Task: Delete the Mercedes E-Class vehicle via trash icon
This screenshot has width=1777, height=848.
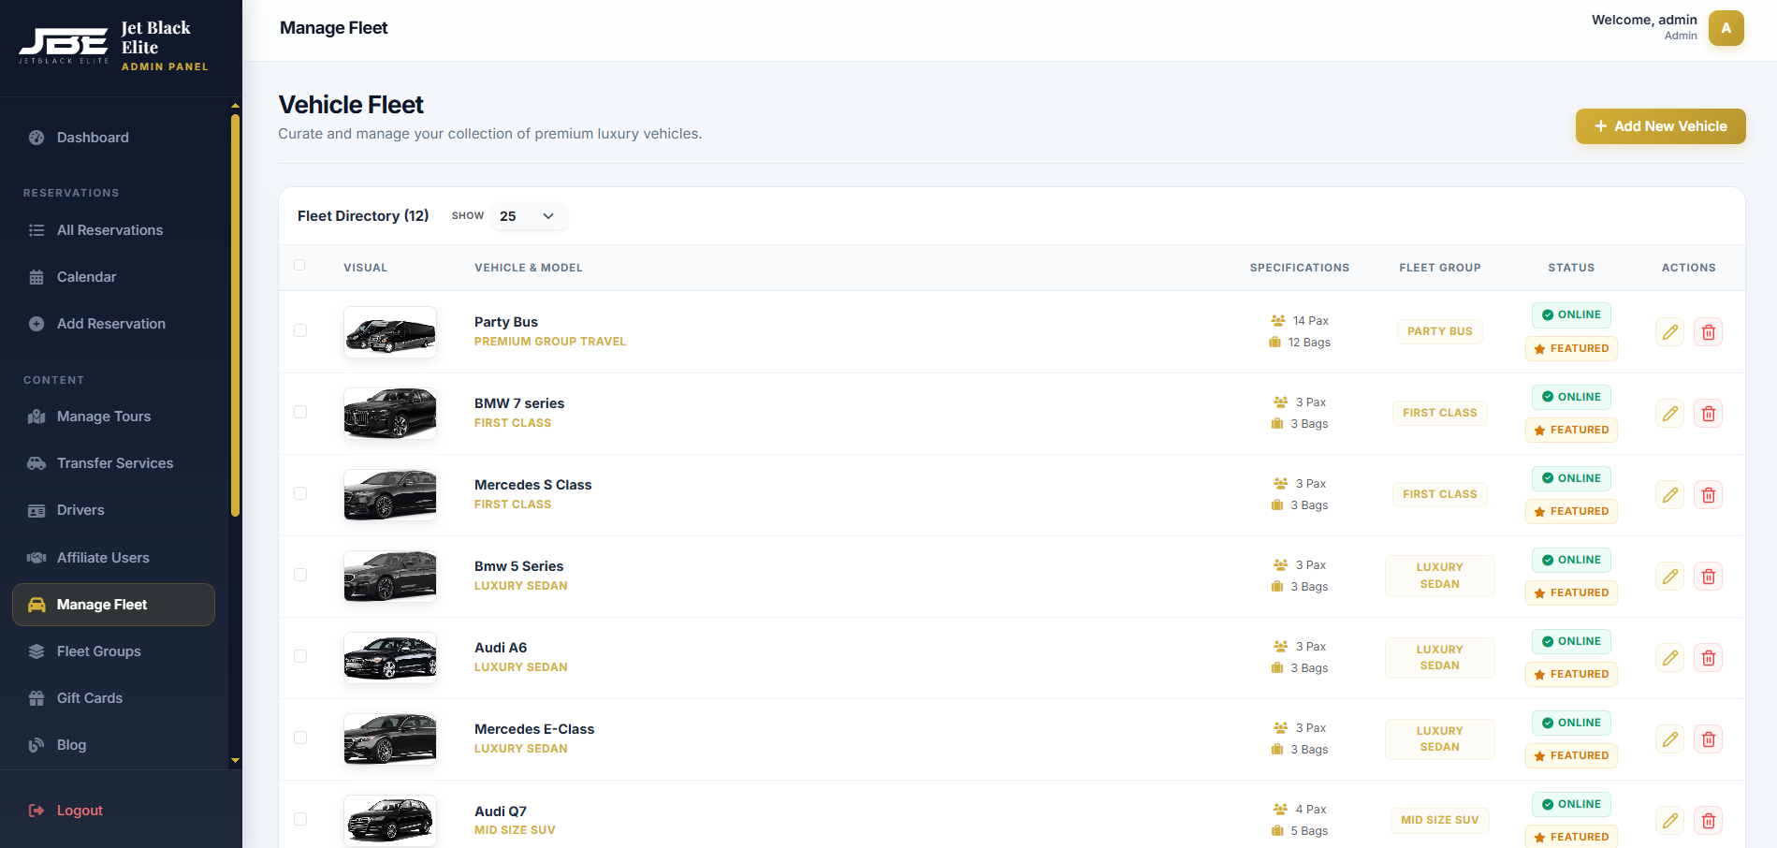Action: coord(1708,739)
